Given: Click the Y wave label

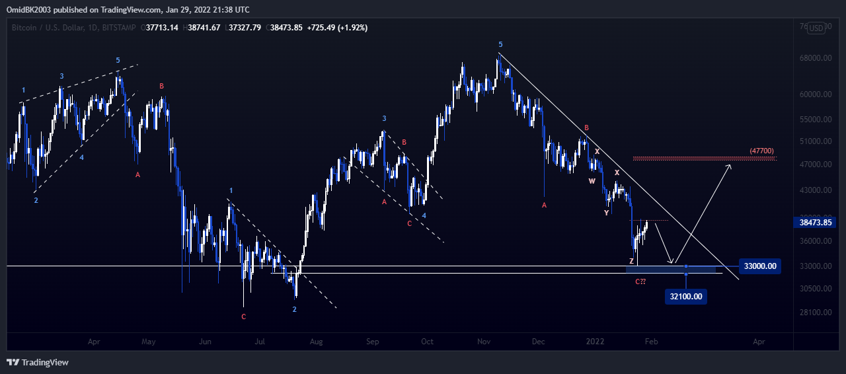Looking at the screenshot, I should pos(606,213).
